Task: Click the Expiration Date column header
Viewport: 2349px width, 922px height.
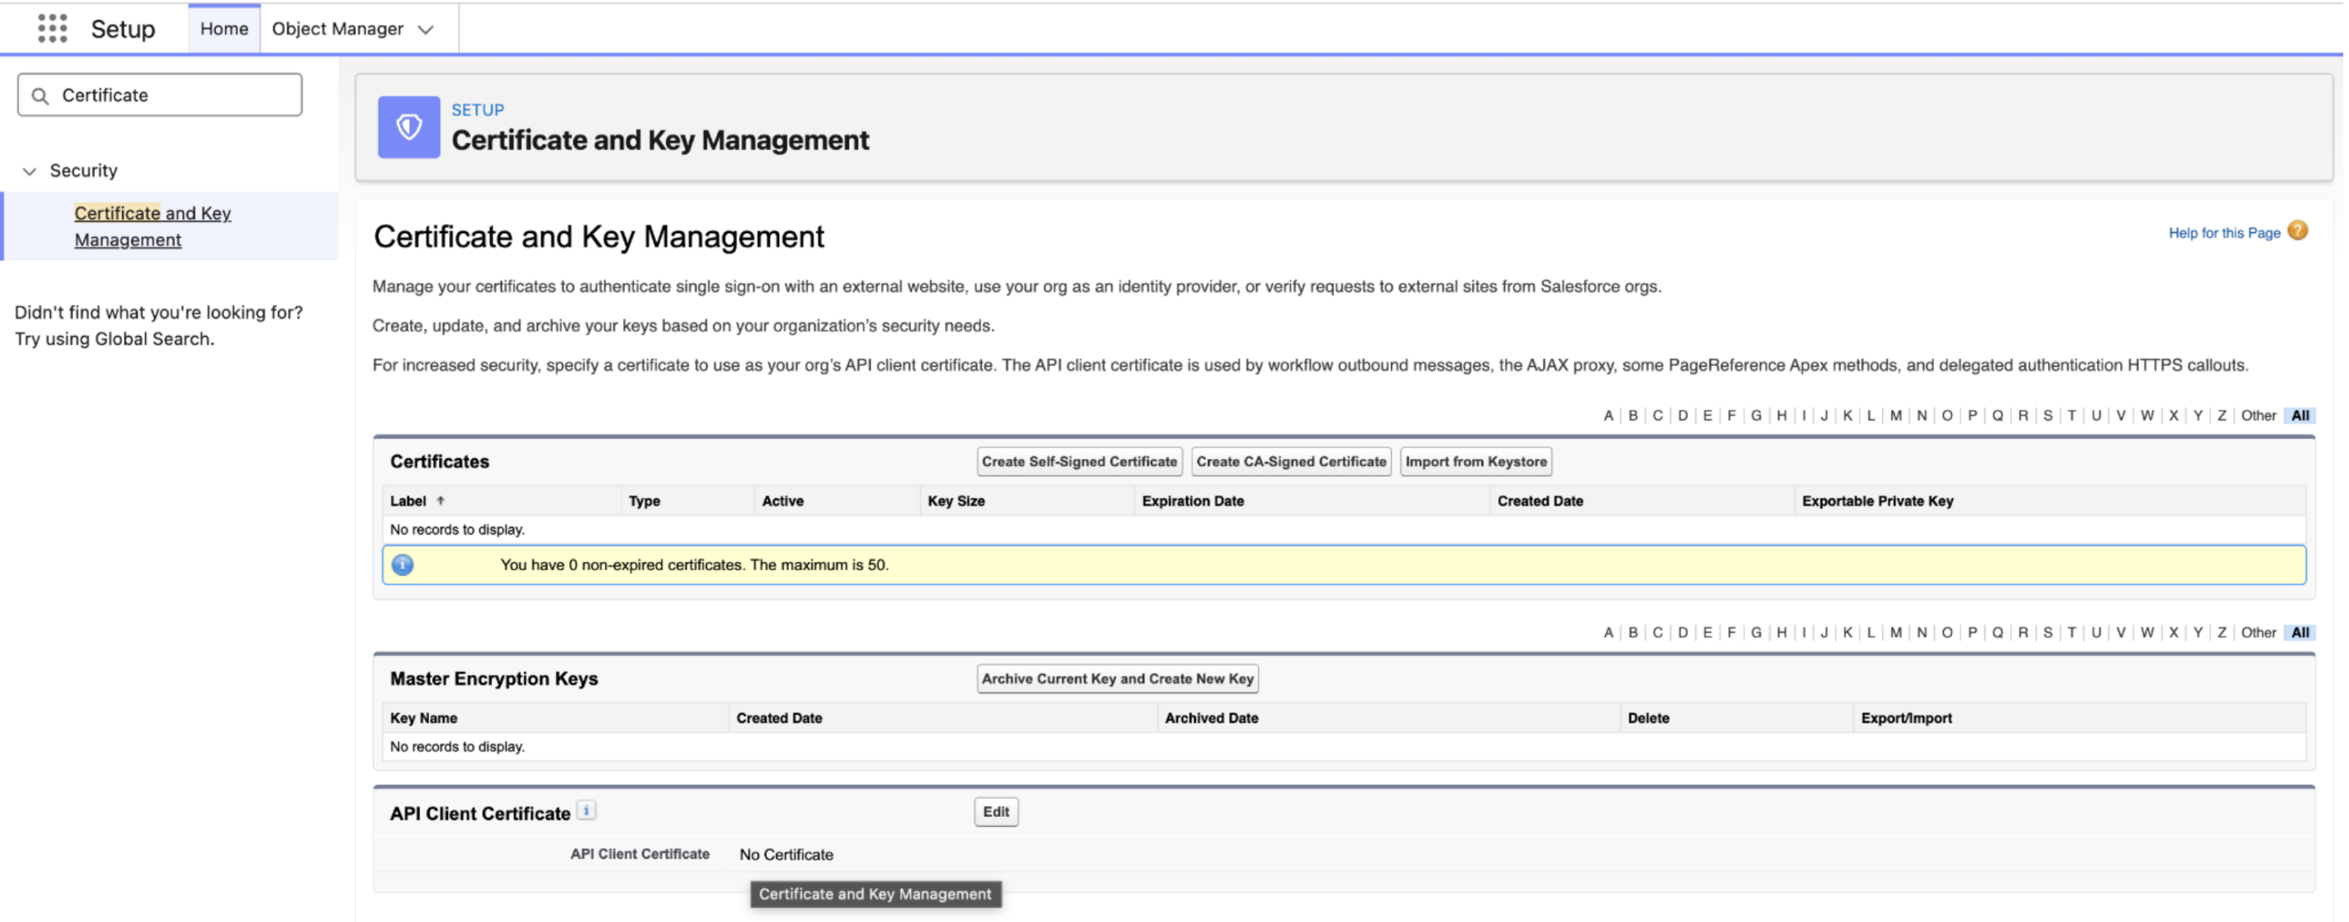Action: pyautogui.click(x=1192, y=500)
